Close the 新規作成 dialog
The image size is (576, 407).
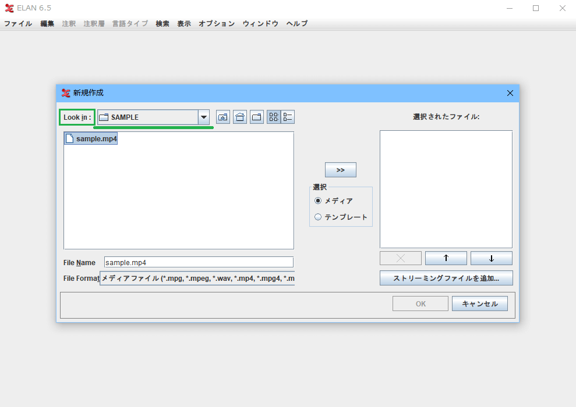510,93
